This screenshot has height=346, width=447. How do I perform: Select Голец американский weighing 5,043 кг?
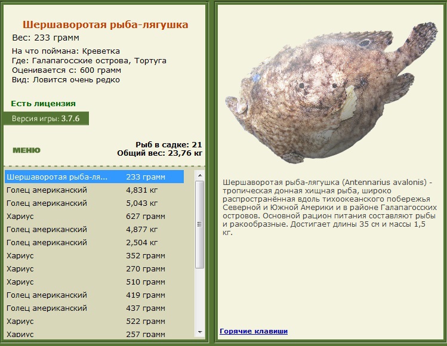(x=94, y=203)
